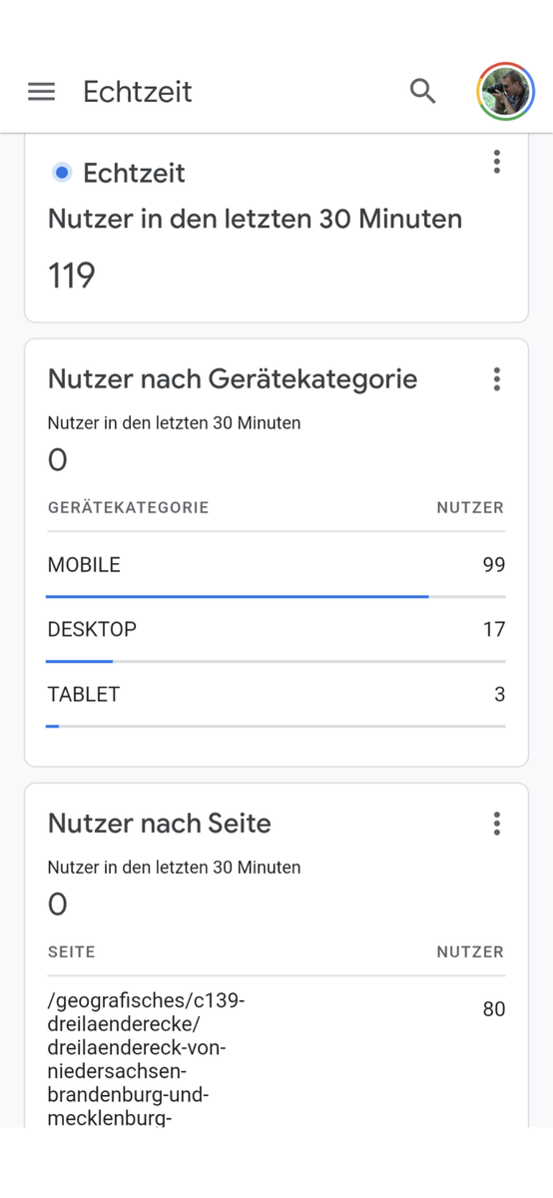Open Nutzer nach Gerätekategorie three-dot menu
The image size is (553, 1198).
(x=496, y=379)
